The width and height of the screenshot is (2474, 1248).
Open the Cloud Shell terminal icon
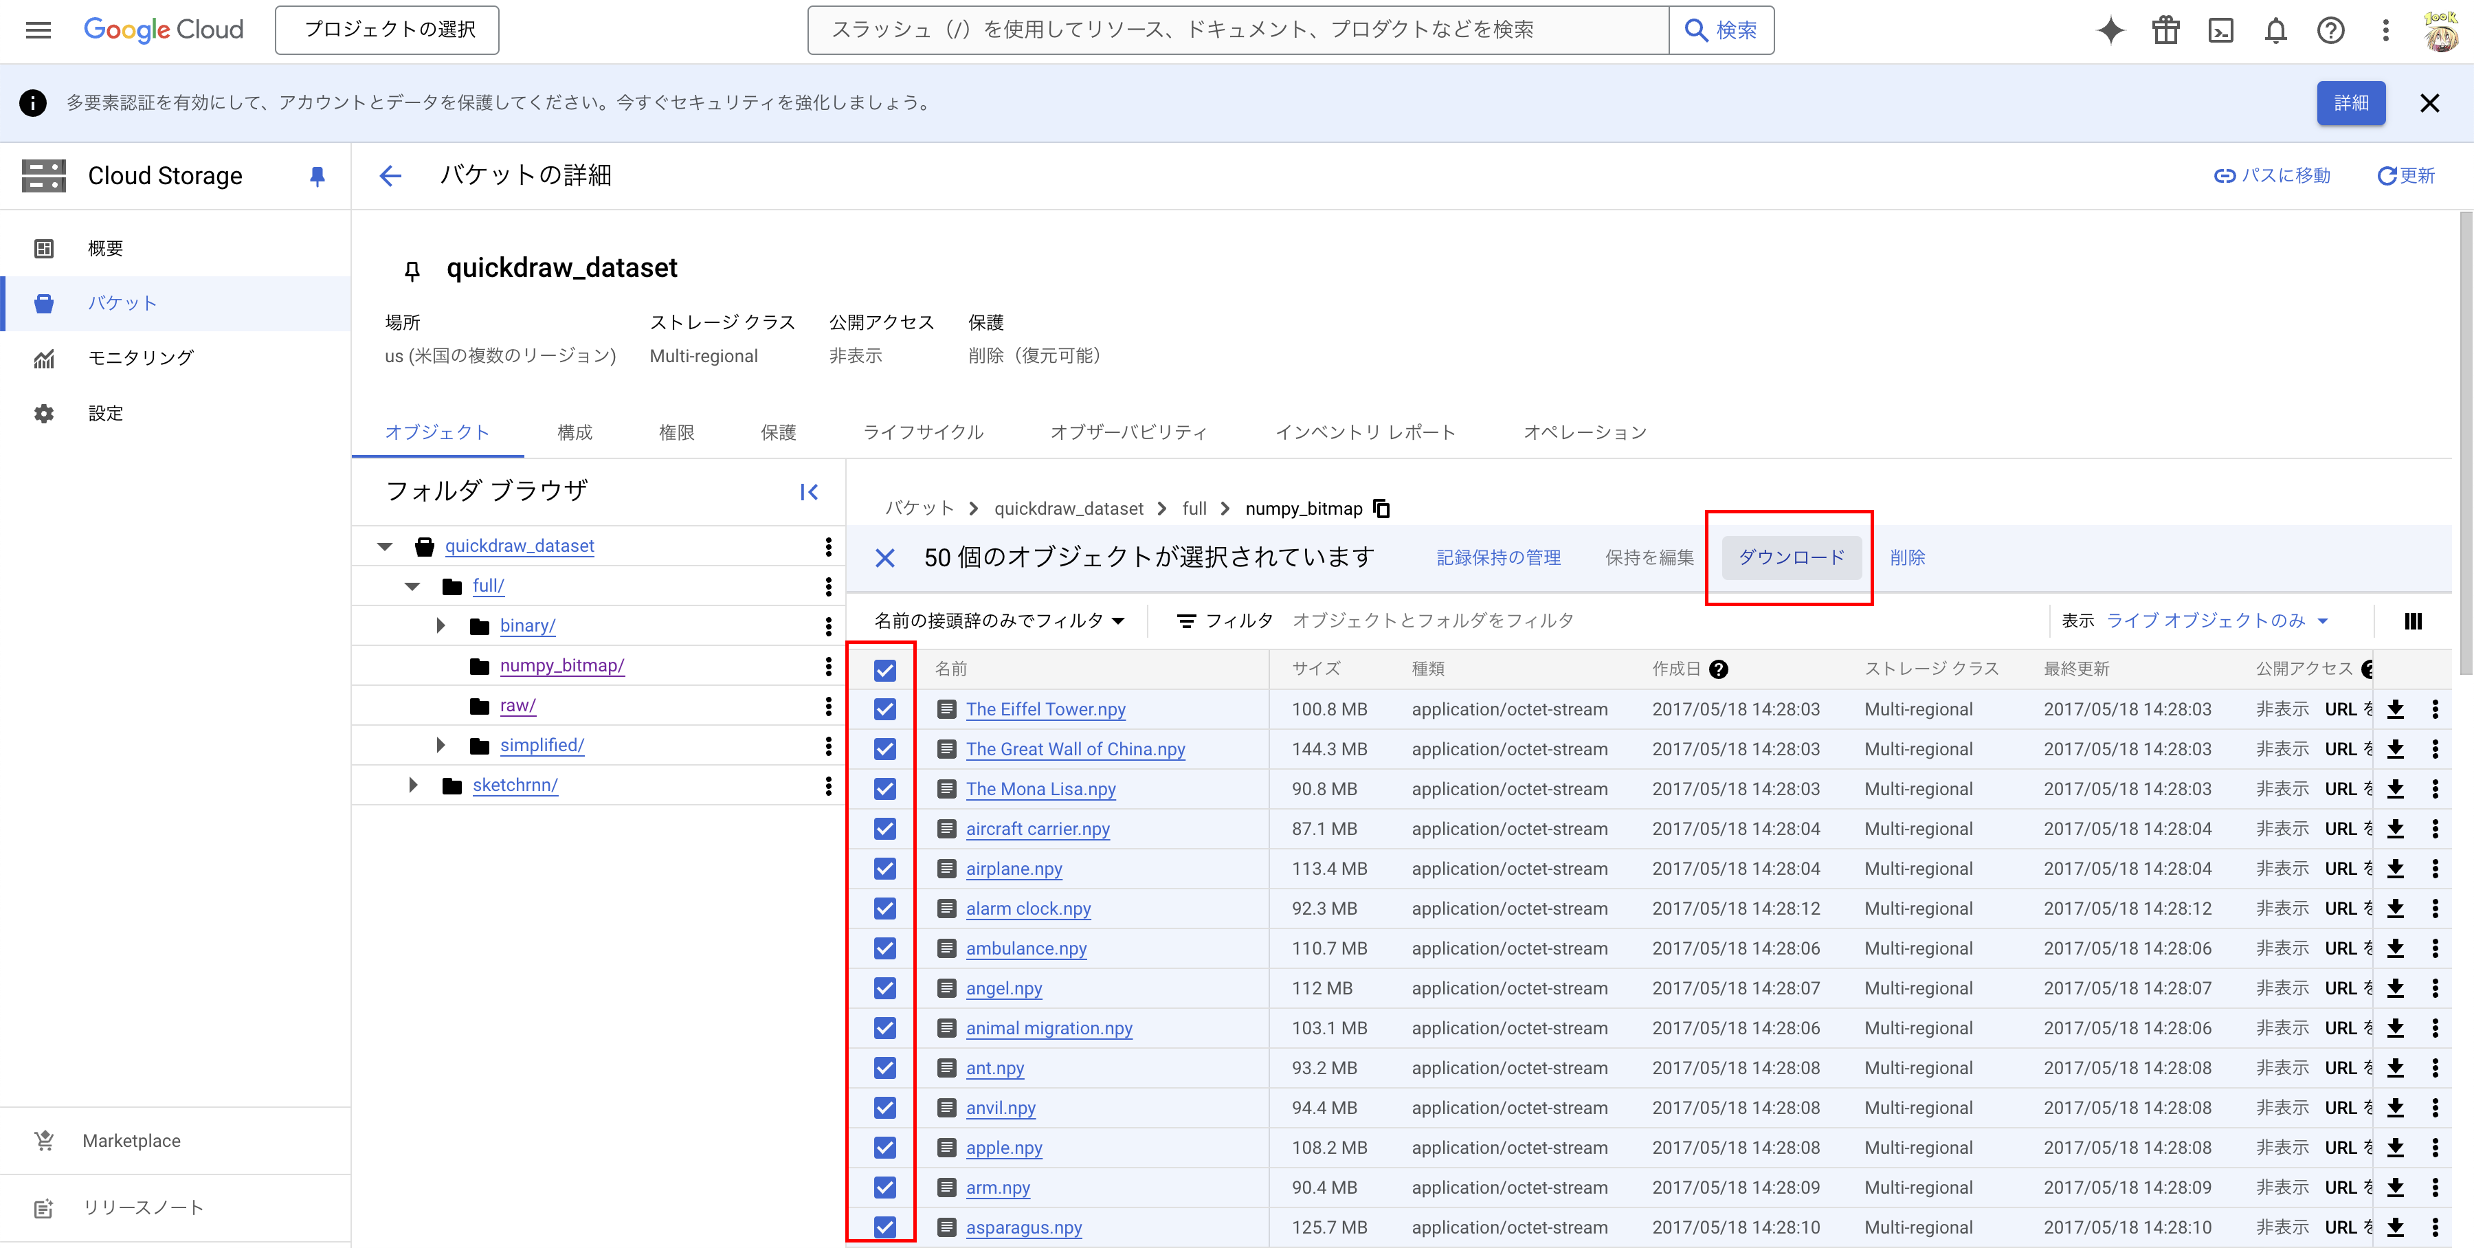[x=2220, y=30]
